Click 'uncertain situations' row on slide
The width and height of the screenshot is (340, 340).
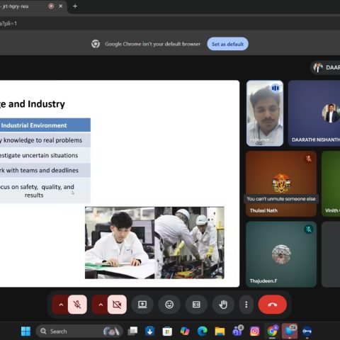(45, 155)
